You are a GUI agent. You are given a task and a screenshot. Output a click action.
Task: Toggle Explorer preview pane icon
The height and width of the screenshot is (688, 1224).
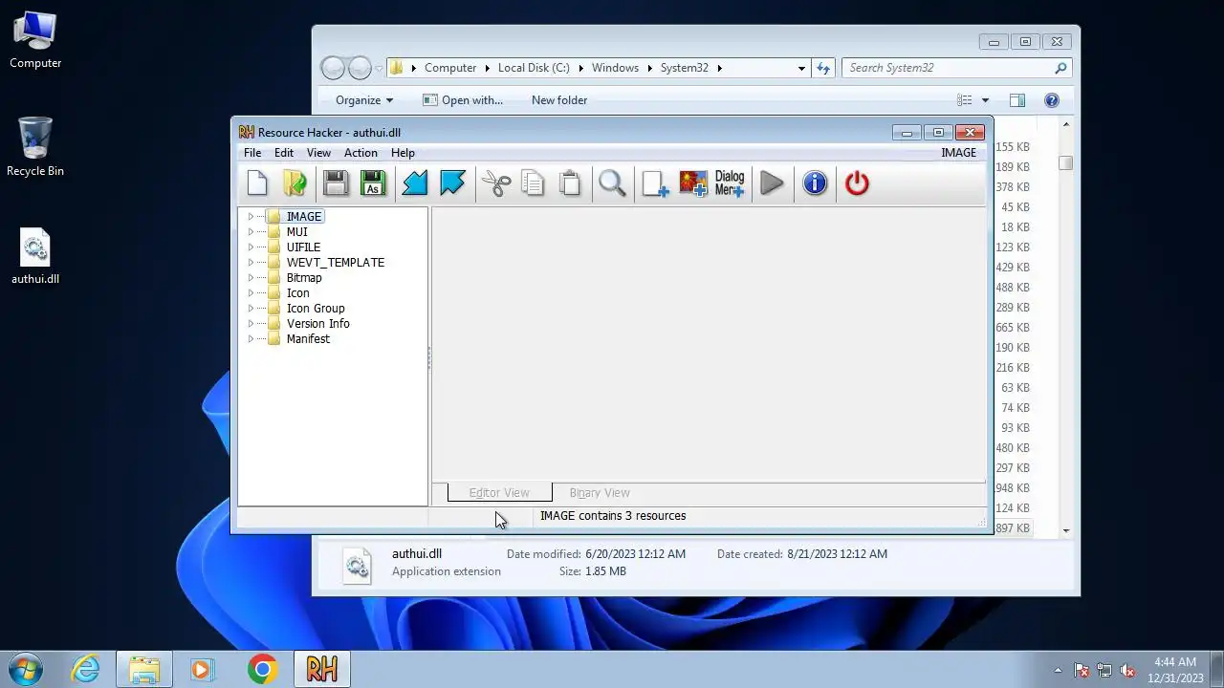[x=1017, y=100]
